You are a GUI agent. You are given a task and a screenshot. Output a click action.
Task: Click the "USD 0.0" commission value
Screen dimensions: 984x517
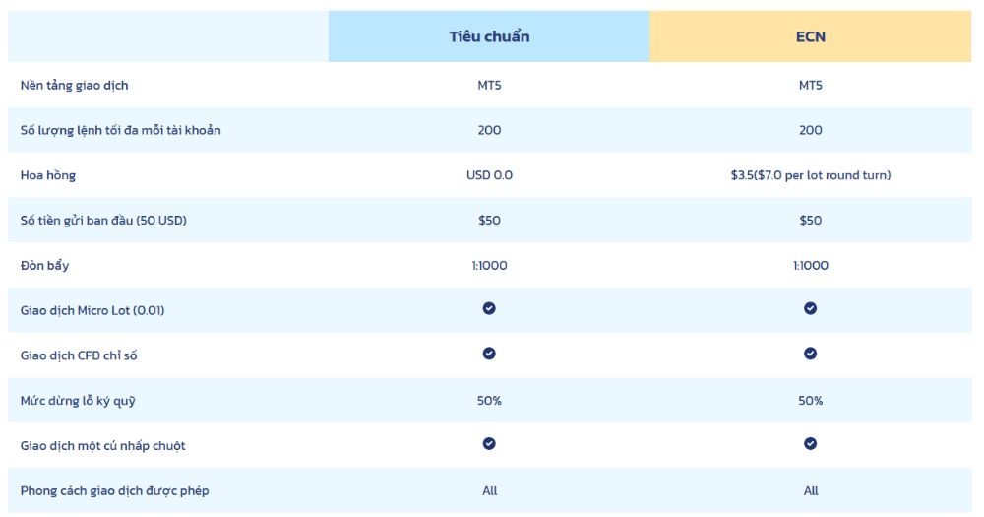click(x=489, y=175)
